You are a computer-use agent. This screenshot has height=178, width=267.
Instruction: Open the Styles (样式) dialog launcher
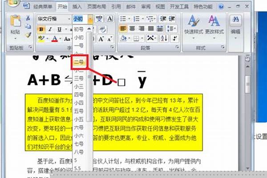(x=222, y=47)
